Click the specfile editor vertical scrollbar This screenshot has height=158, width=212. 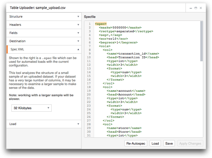[x=201, y=41]
